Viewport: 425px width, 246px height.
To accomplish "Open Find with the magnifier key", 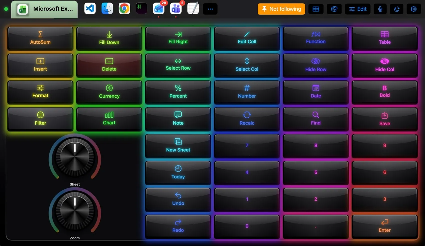I will pos(316,119).
